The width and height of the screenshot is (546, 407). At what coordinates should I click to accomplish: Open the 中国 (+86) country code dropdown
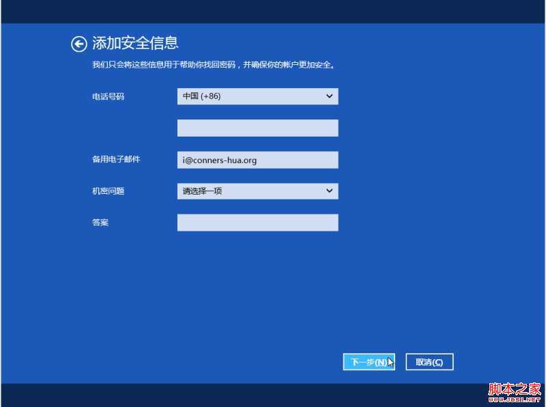257,96
